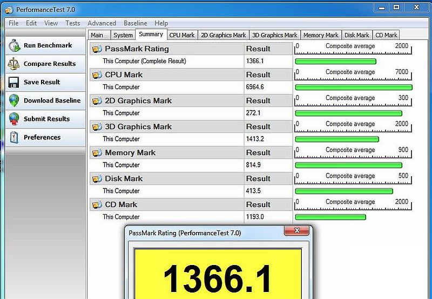The width and height of the screenshot is (432, 299).
Task: Select the Summary tab
Action: pyautogui.click(x=151, y=35)
